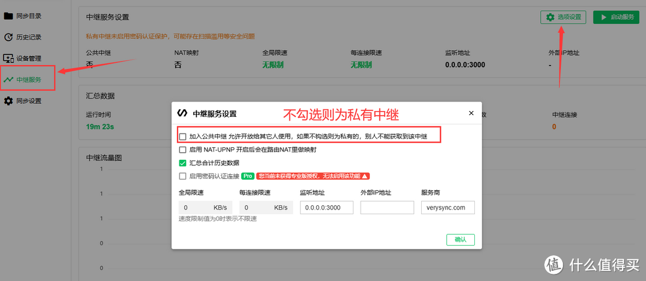This screenshot has width=646, height=281.
Task: Uncheck the 汇总合计历史数据 checkbox
Action: [182, 163]
